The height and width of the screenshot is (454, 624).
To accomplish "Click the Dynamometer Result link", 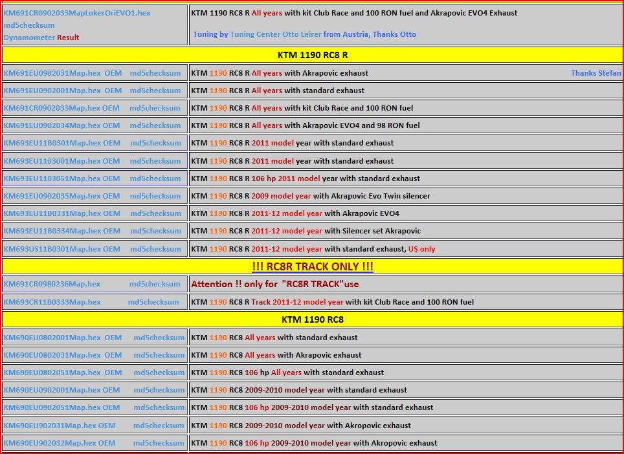I will (41, 38).
